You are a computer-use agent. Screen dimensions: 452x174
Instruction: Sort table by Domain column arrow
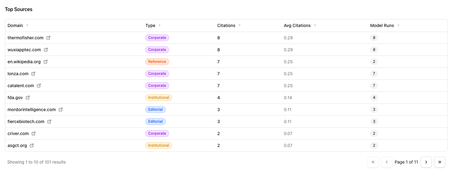(x=27, y=25)
